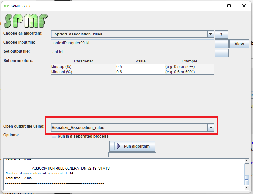253x194 pixels.
Task: Enable Run in a separated process checkbox
Action: [54, 136]
